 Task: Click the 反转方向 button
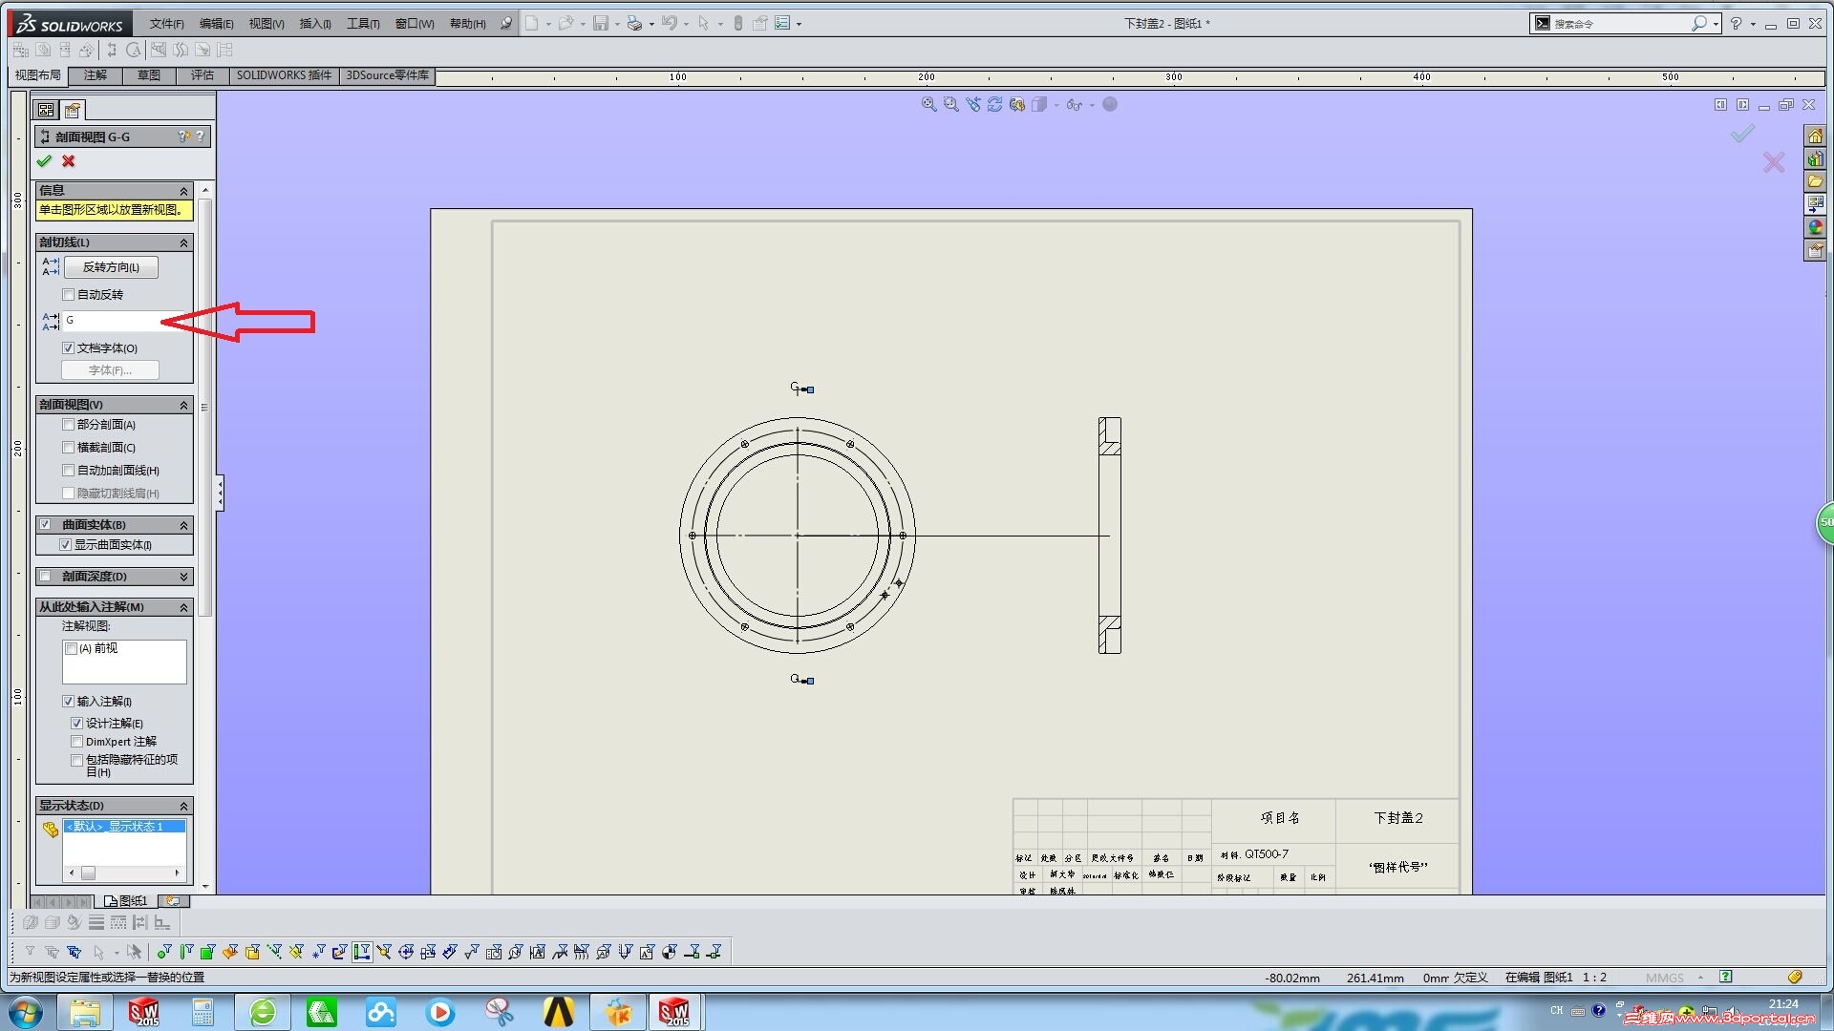pyautogui.click(x=111, y=267)
